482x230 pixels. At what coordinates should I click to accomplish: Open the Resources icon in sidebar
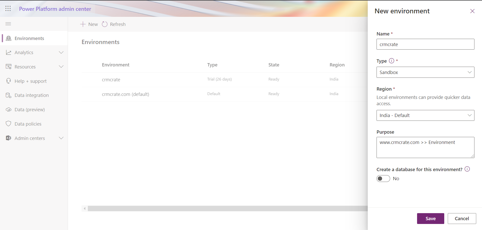[9, 66]
